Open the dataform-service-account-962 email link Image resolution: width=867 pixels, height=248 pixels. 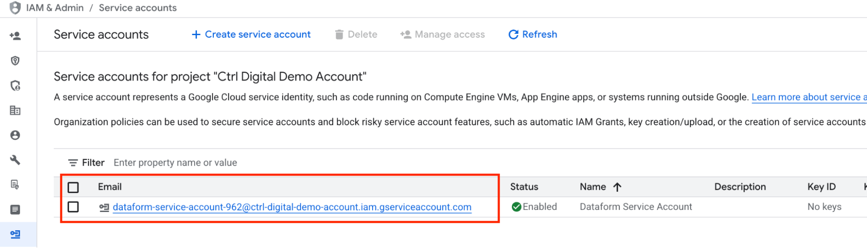tap(292, 207)
